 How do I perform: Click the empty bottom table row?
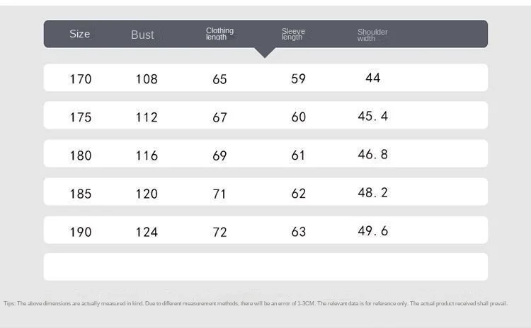(265, 266)
